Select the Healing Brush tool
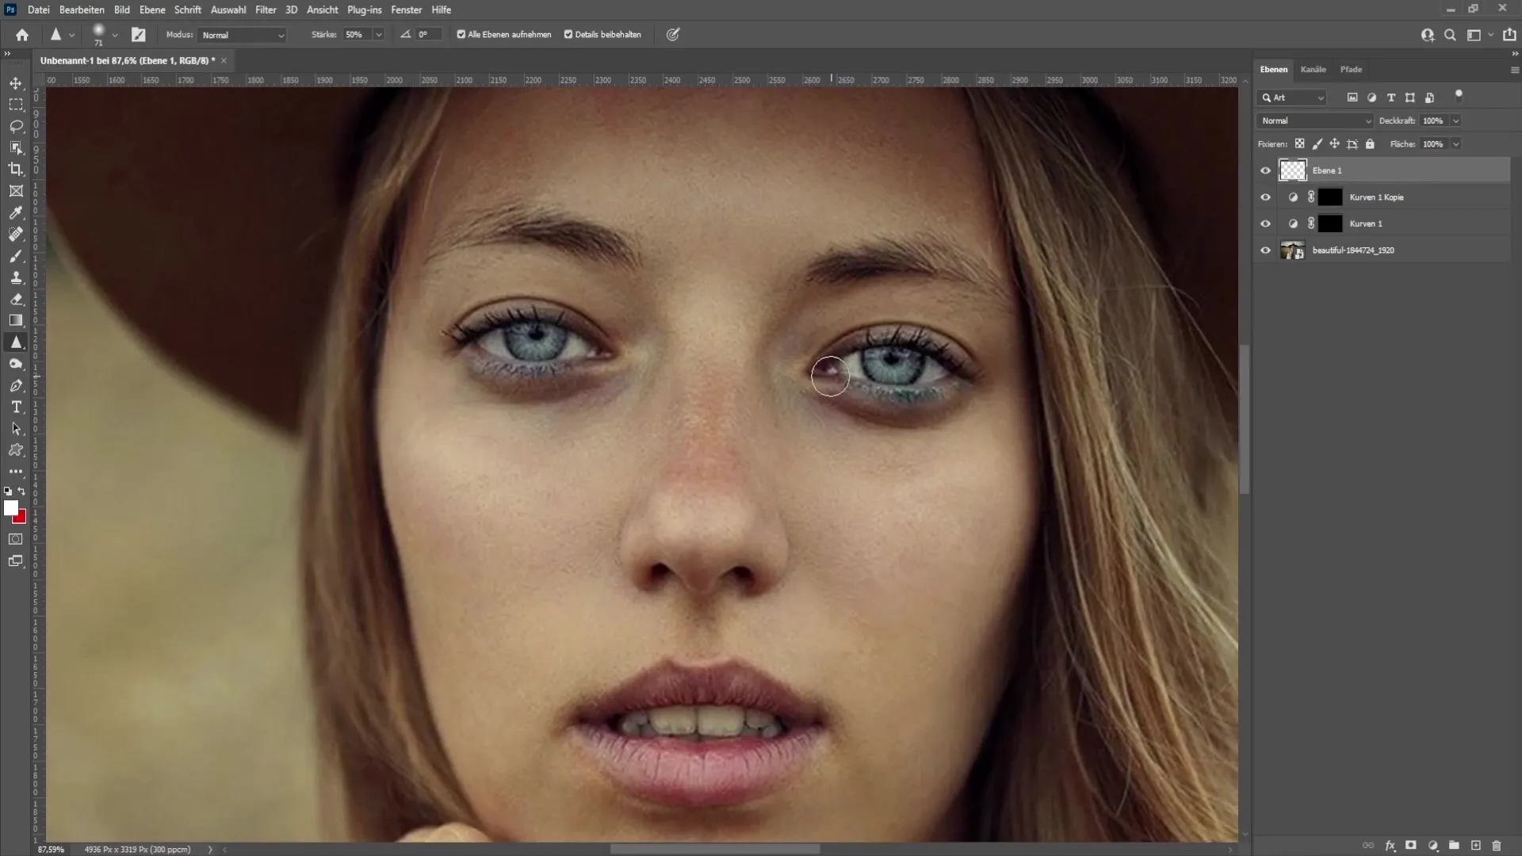Screen dimensions: 1522x856 pos(16,234)
